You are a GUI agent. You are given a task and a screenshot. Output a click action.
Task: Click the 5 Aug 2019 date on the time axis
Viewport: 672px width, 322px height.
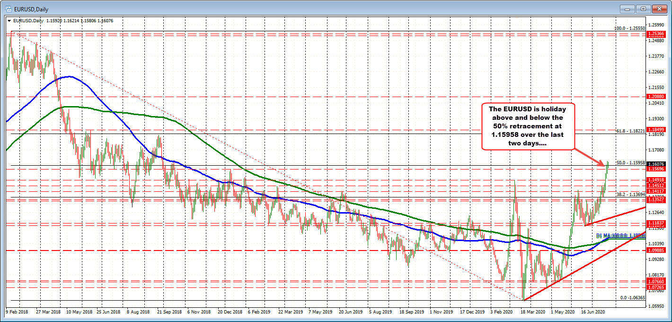381,312
